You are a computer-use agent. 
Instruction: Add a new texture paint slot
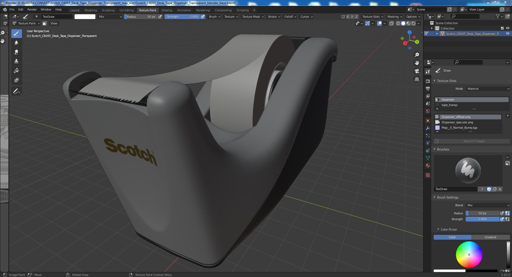click(507, 115)
